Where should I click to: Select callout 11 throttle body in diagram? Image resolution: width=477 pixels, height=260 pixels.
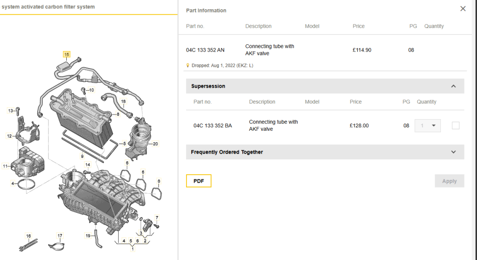pyautogui.click(x=5, y=166)
